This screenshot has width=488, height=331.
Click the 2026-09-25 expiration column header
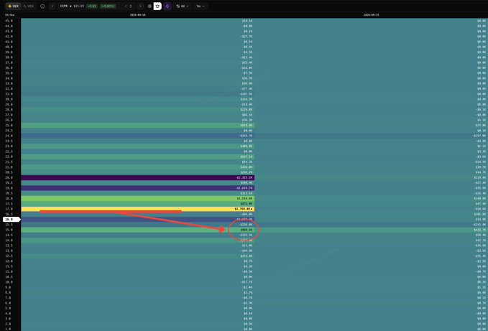(x=372, y=15)
